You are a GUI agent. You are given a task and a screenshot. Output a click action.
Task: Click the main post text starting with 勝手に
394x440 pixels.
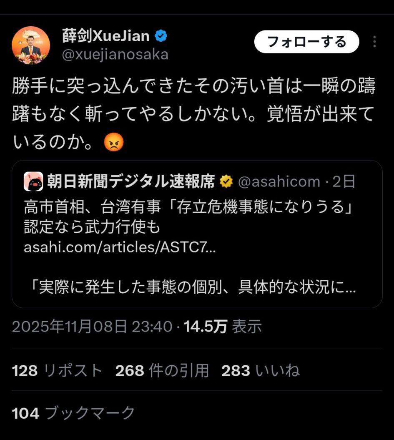click(x=193, y=114)
